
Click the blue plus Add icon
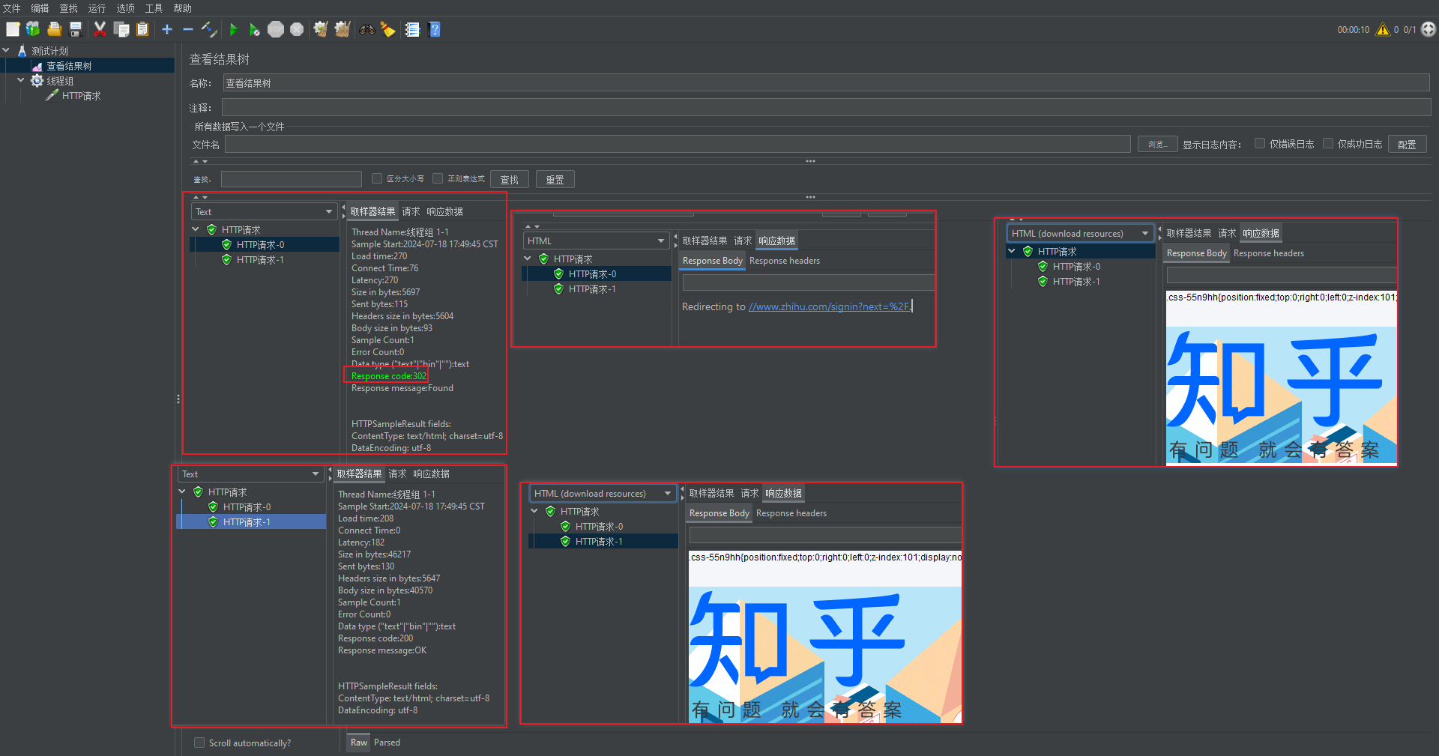pos(167,29)
